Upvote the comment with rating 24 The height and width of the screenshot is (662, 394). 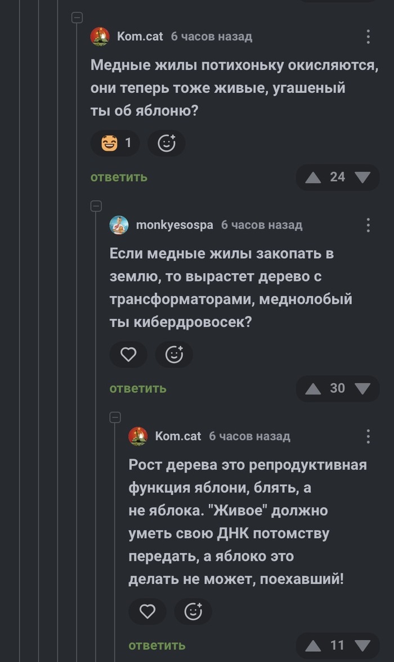tap(313, 177)
